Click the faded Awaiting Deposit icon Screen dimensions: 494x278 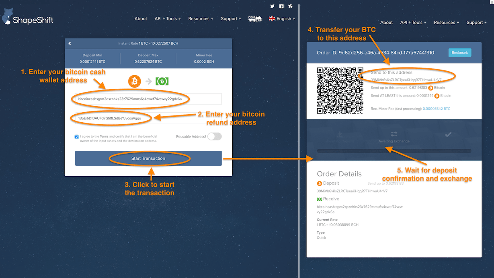click(340, 134)
